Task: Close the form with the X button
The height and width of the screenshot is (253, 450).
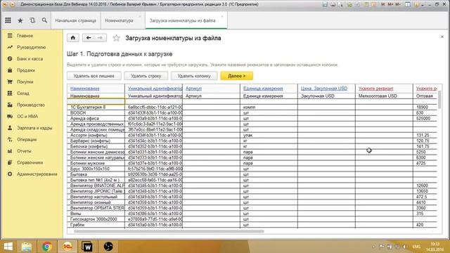Action: 442,37
